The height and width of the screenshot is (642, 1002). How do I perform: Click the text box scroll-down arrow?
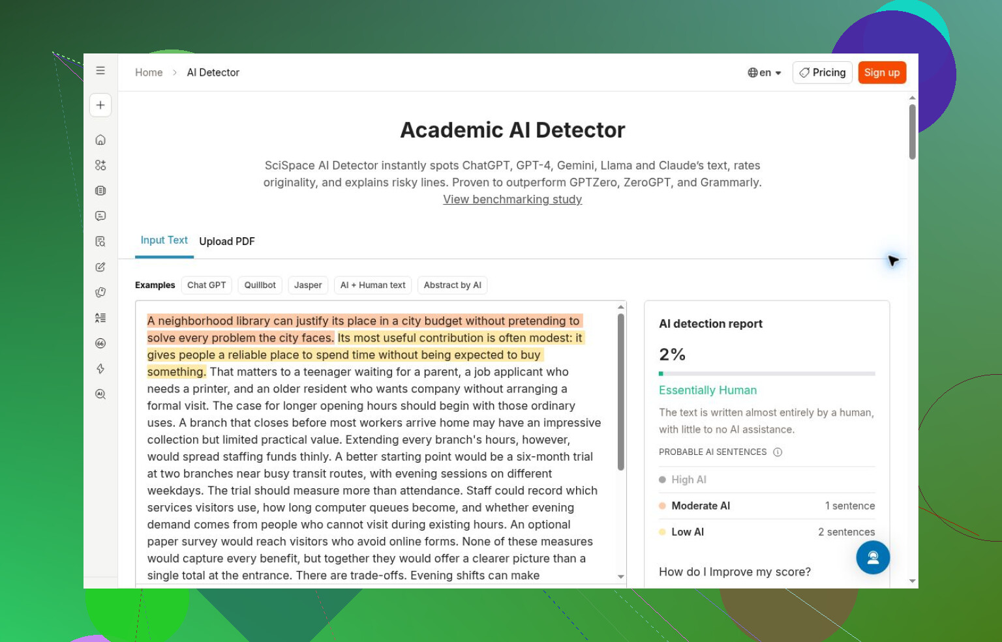click(621, 577)
